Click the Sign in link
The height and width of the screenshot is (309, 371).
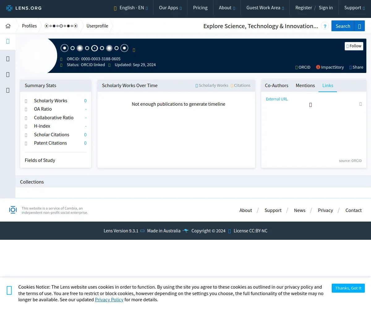(x=326, y=8)
